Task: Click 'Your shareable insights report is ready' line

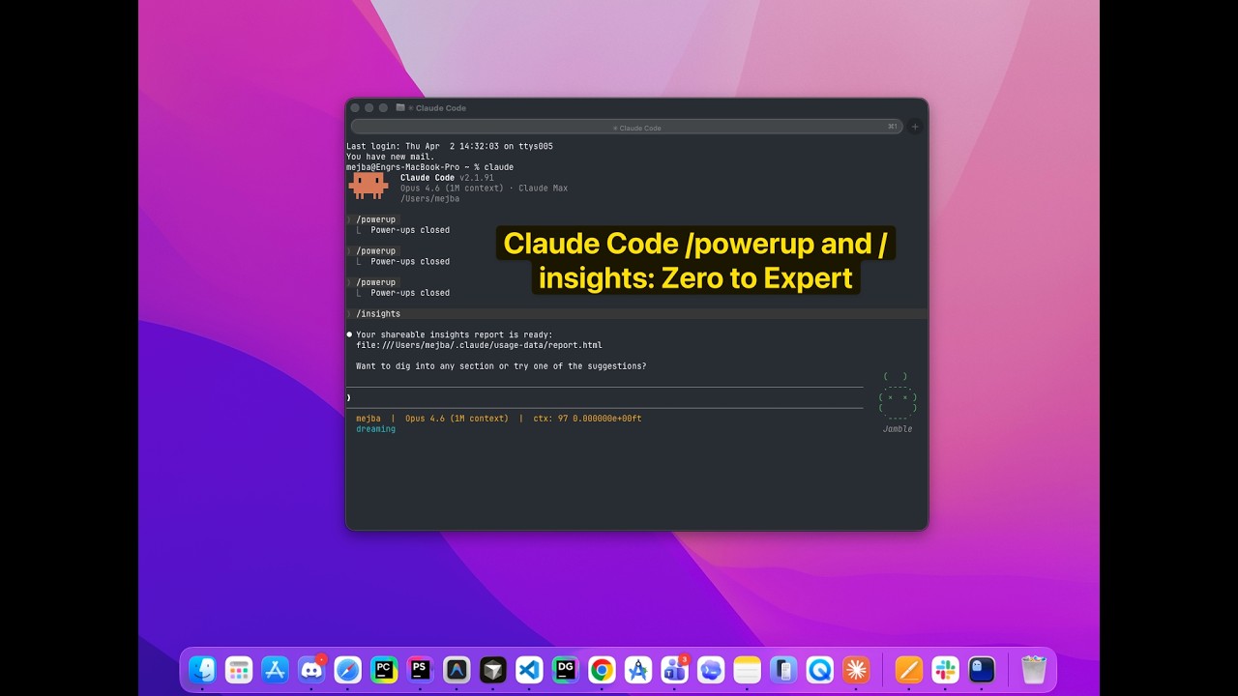Action: point(455,334)
